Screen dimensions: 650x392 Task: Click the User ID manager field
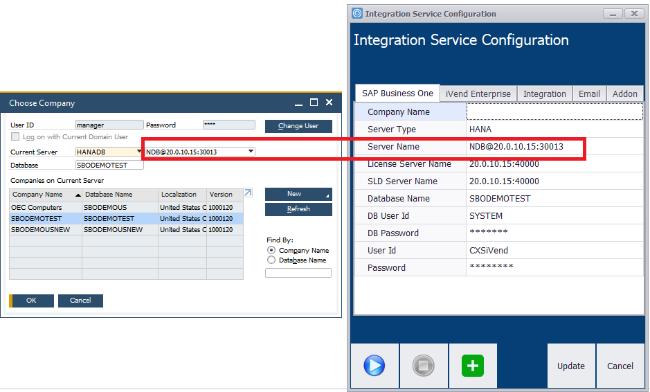[x=109, y=125]
